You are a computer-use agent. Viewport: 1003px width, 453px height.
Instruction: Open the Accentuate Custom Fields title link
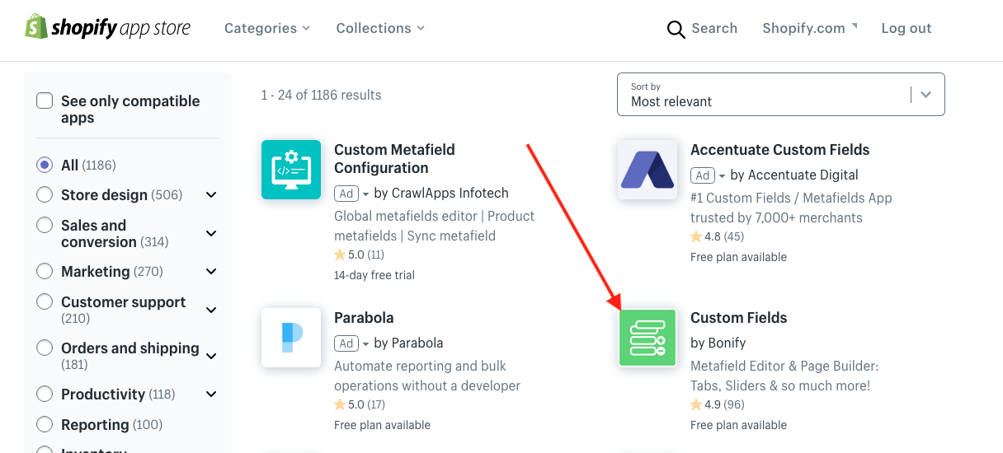pyautogui.click(x=780, y=150)
